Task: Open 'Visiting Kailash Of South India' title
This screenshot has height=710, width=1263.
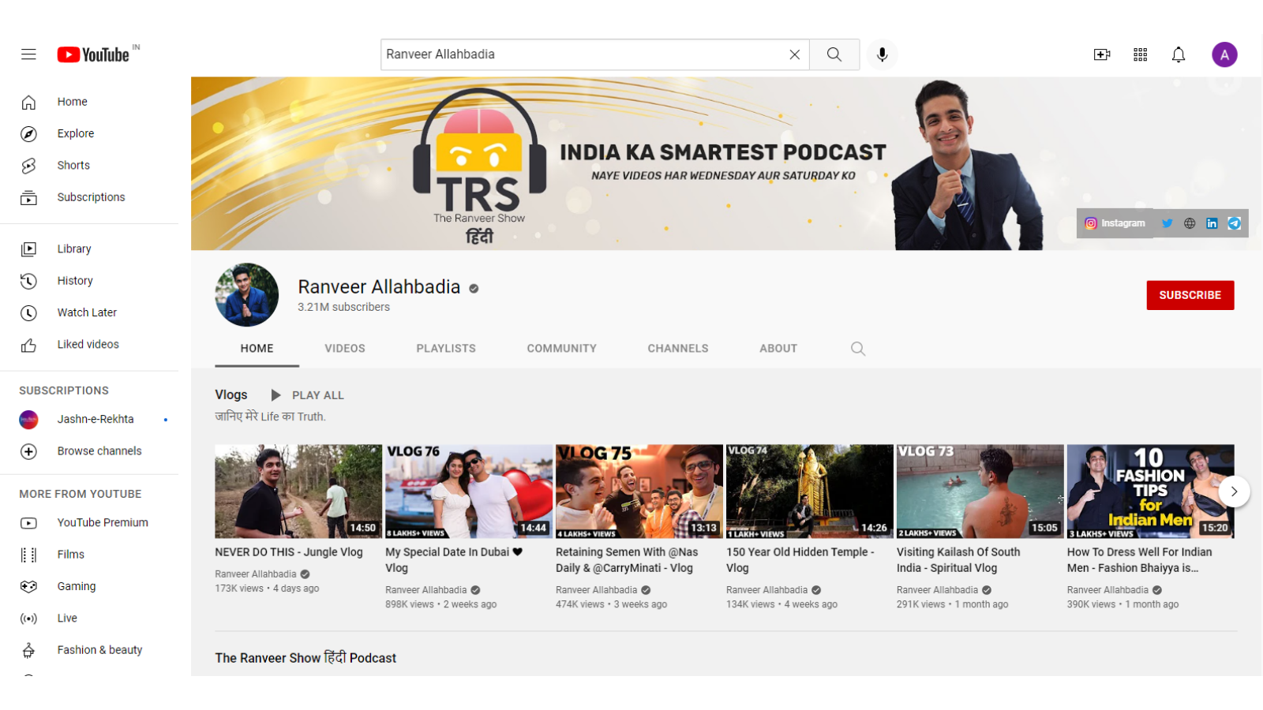Action: pyautogui.click(x=958, y=560)
